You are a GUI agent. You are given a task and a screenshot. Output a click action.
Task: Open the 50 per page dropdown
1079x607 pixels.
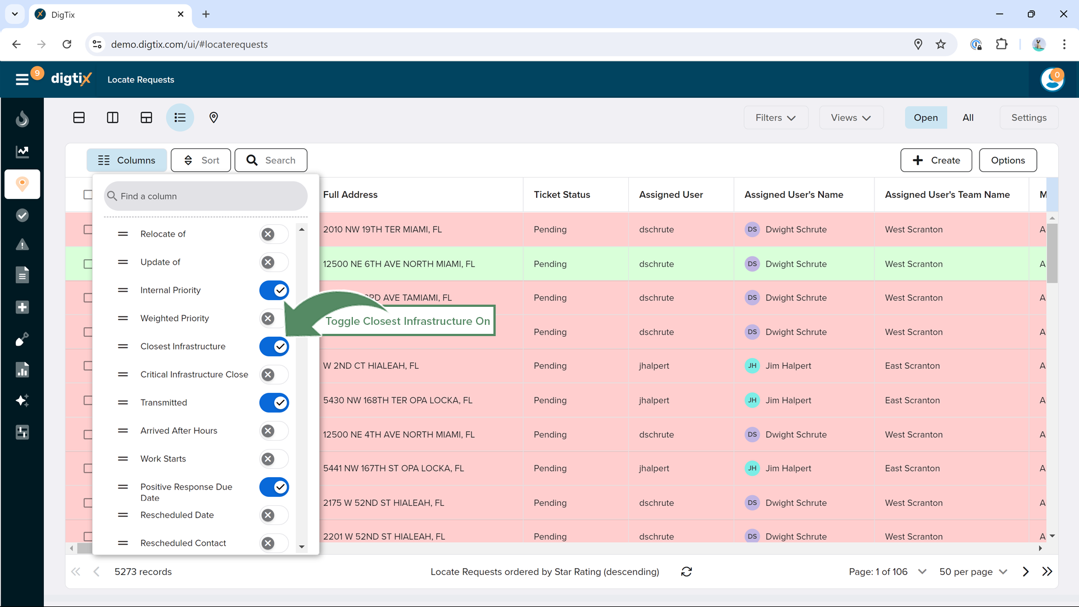(973, 572)
